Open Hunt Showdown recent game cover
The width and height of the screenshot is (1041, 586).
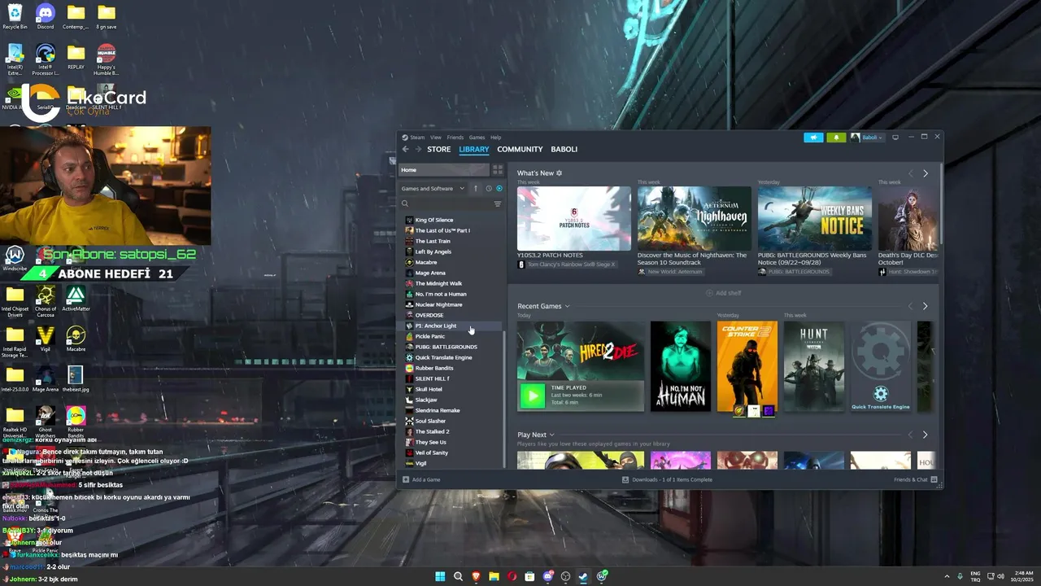(814, 366)
